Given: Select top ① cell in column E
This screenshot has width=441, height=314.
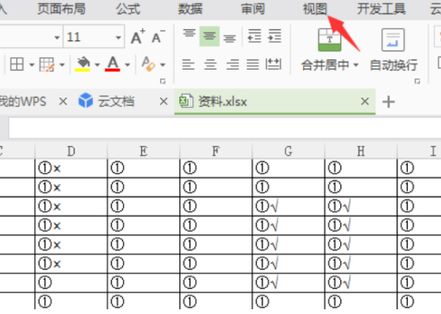Looking at the screenshot, I should (144, 168).
